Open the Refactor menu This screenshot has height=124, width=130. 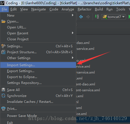tap(84, 9)
